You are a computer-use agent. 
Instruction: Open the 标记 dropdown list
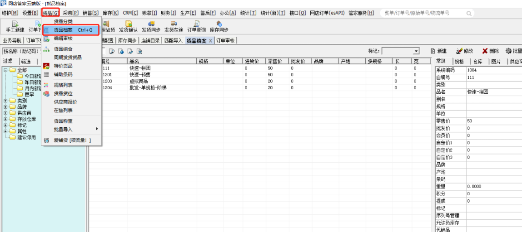coord(416,51)
